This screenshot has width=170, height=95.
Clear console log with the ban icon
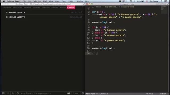pos(18,93)
